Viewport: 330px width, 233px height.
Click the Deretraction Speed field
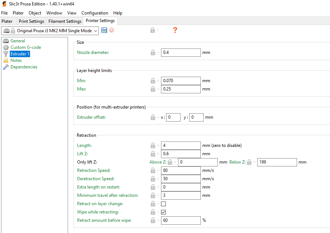click(181, 179)
